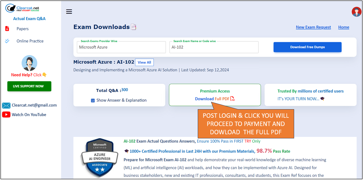
Task: Open the Papers menu item
Action: point(22,29)
